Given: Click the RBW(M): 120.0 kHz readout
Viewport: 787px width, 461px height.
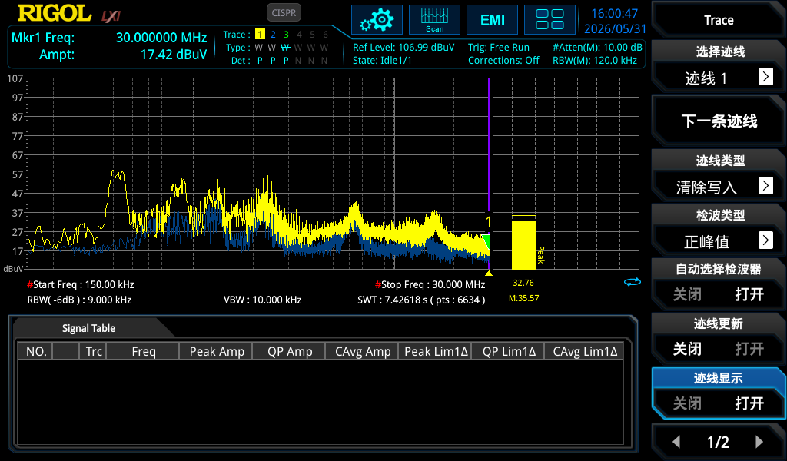Looking at the screenshot, I should pos(595,60).
